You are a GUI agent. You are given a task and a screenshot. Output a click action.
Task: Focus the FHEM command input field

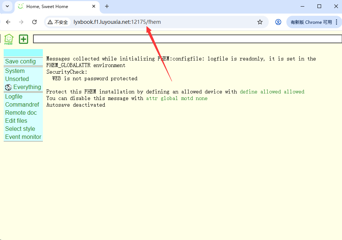[187, 39]
